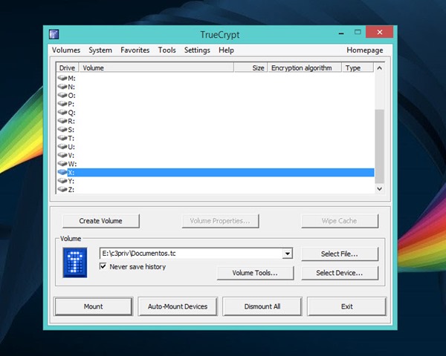
Task: Click the Size column header
Action: pyautogui.click(x=251, y=67)
